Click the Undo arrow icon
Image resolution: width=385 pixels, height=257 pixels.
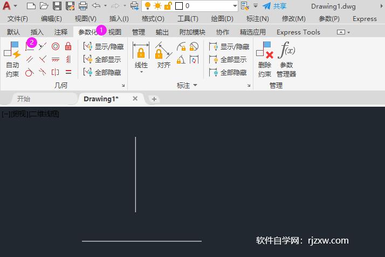(96, 5)
